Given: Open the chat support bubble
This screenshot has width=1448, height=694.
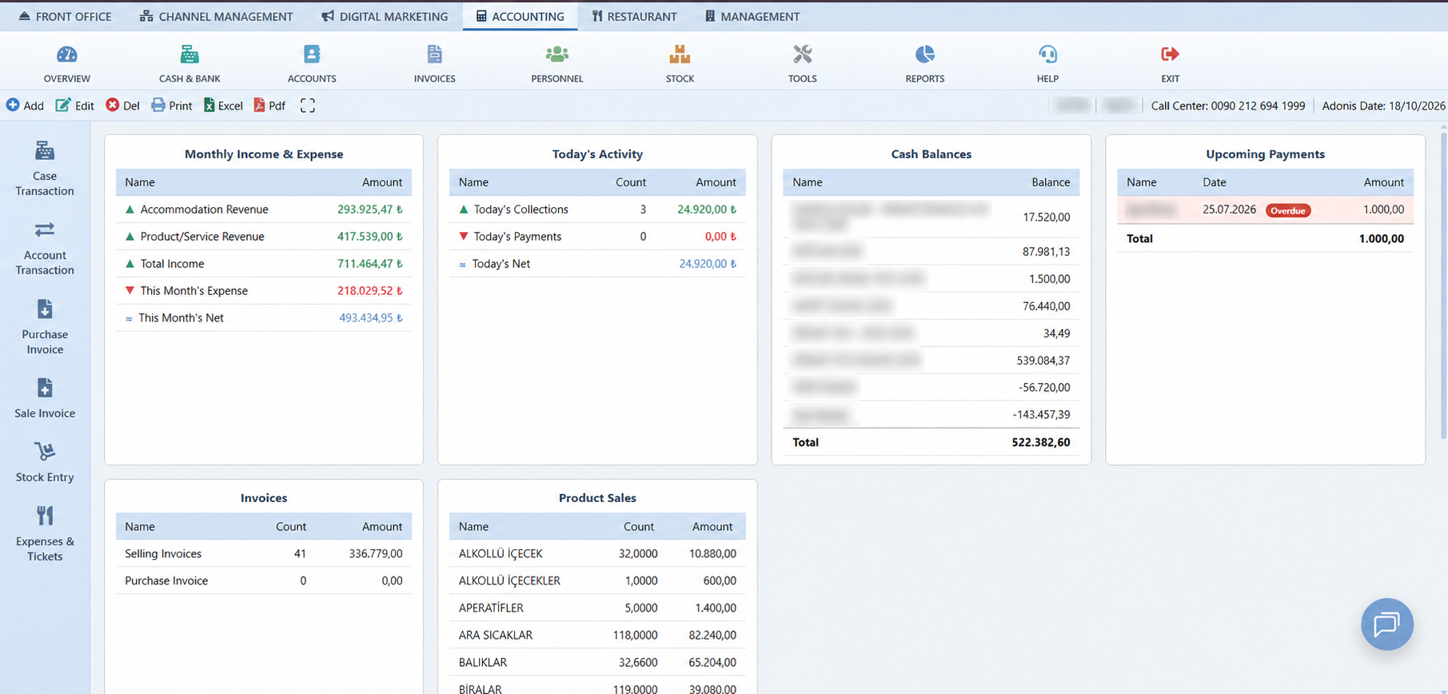Looking at the screenshot, I should pos(1386,624).
